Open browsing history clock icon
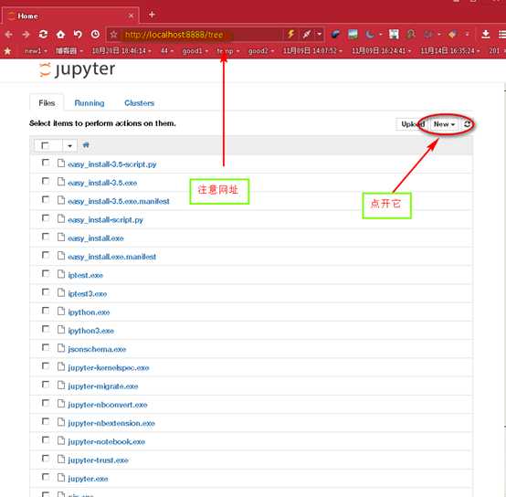 95,34
